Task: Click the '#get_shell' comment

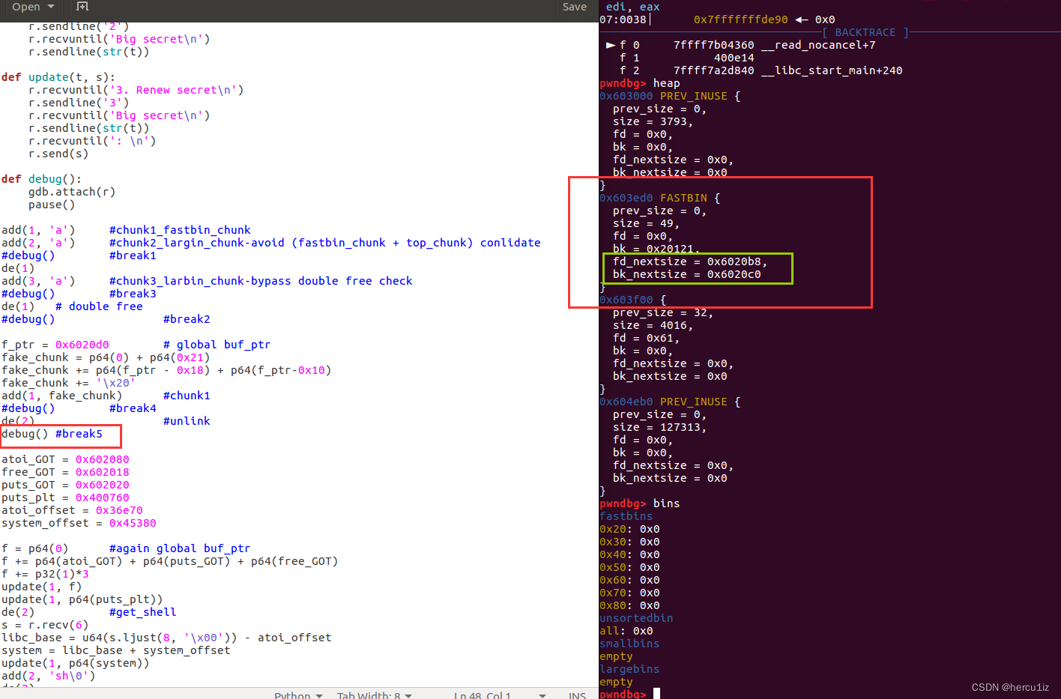Action: point(143,612)
